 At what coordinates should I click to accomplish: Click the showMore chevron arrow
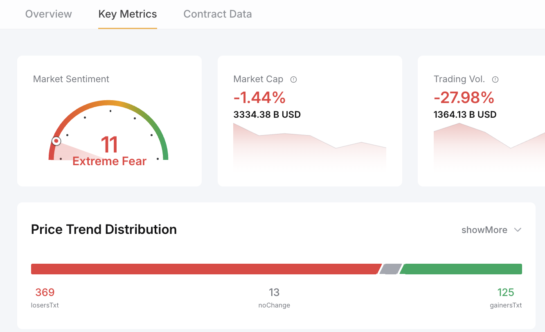coord(518,230)
